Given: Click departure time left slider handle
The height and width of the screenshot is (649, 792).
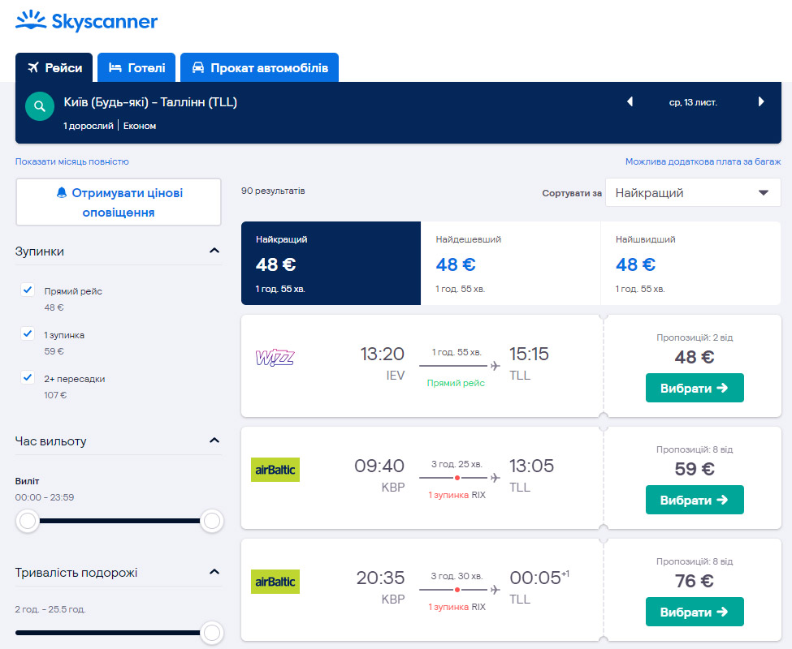Looking at the screenshot, I should pos(28,520).
